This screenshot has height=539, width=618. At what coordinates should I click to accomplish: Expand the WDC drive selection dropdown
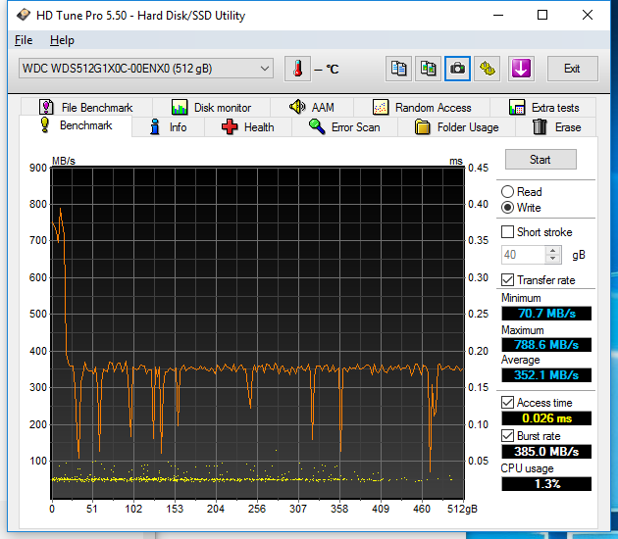tap(265, 69)
